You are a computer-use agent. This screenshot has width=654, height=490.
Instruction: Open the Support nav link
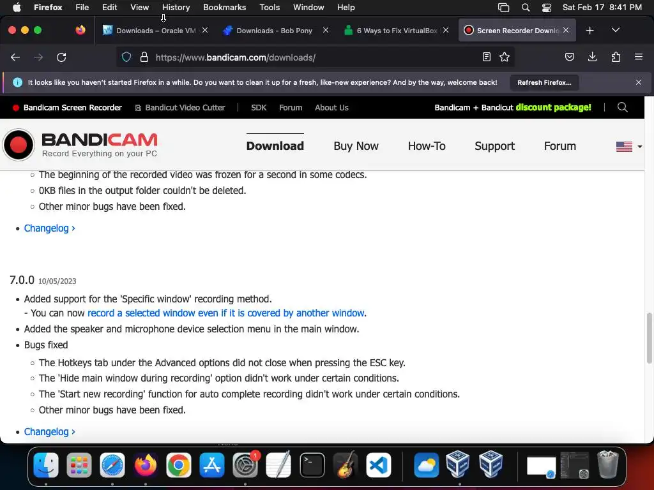[494, 146]
